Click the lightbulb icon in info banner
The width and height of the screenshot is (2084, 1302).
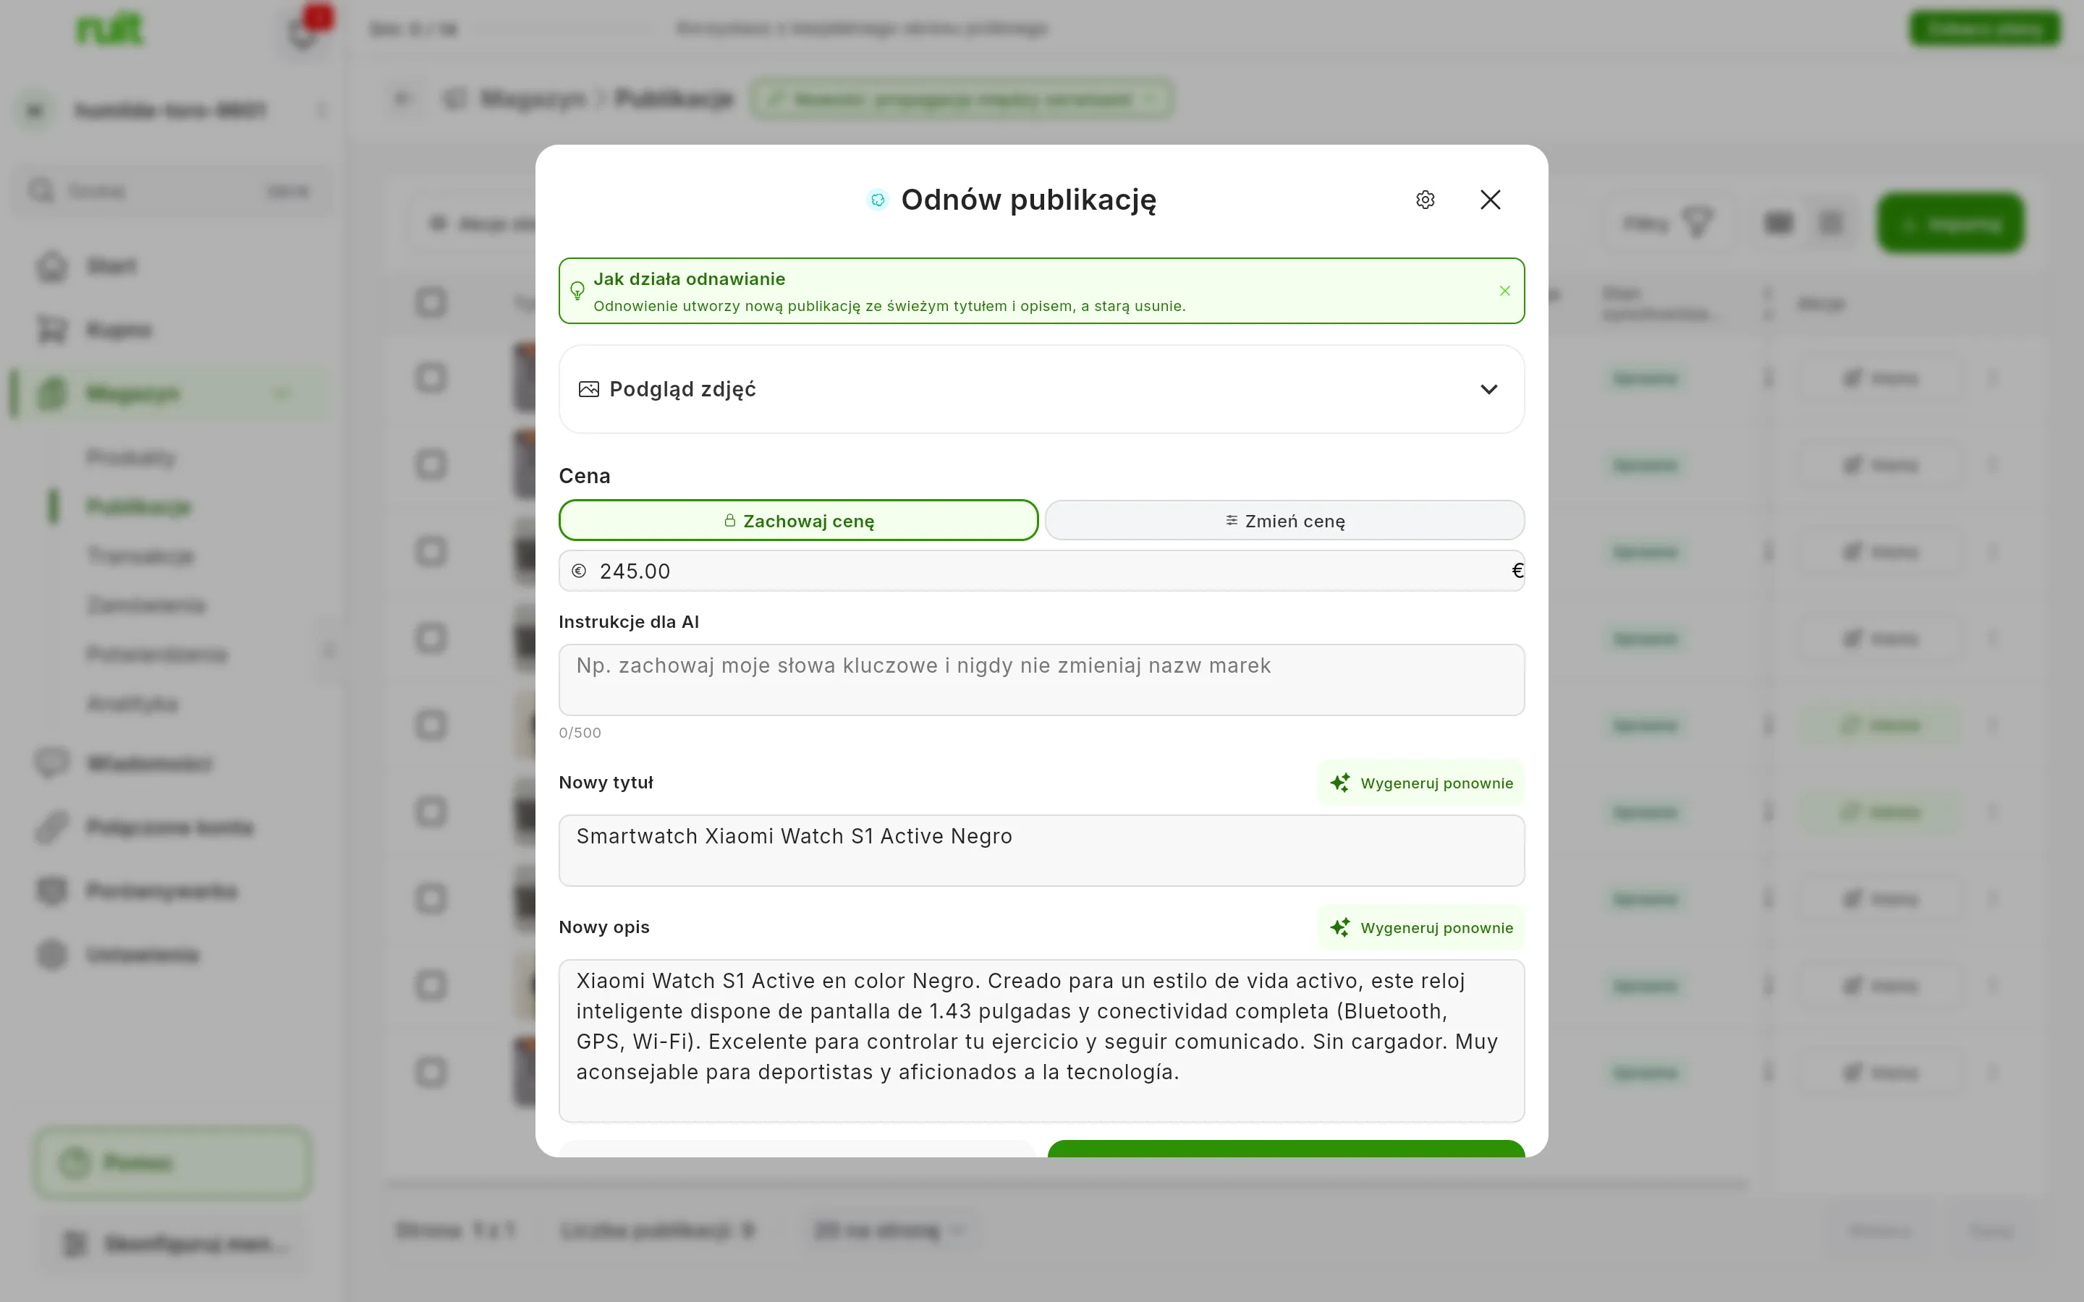578,291
